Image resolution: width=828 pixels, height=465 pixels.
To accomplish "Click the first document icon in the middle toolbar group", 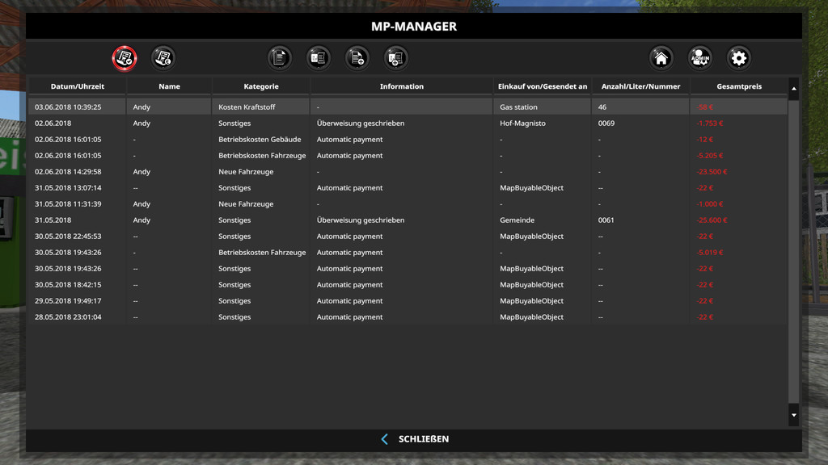I will pos(280,58).
